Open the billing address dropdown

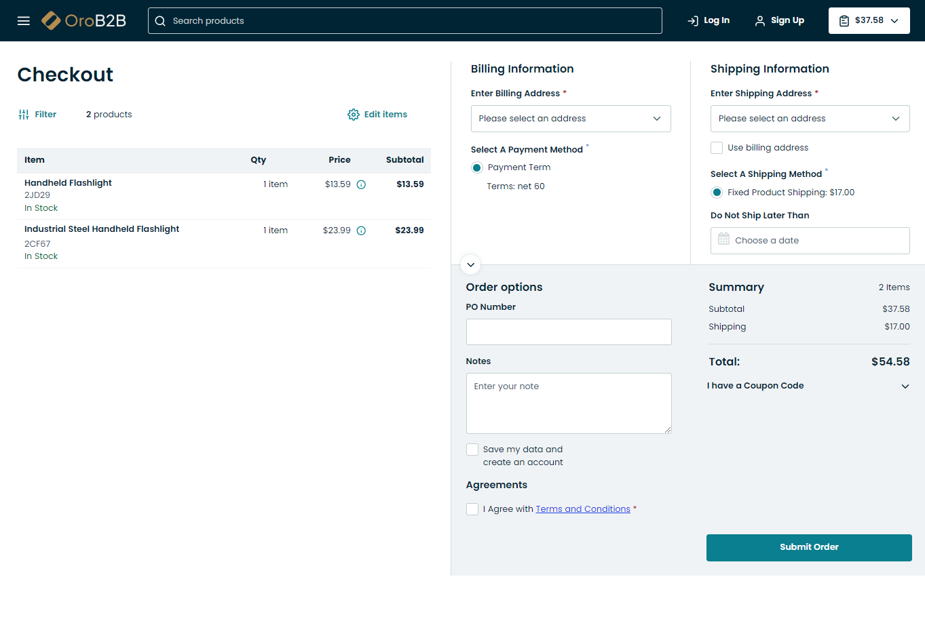click(570, 119)
